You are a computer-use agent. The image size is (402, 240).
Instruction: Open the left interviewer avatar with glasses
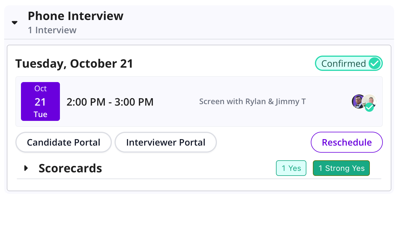(x=357, y=101)
